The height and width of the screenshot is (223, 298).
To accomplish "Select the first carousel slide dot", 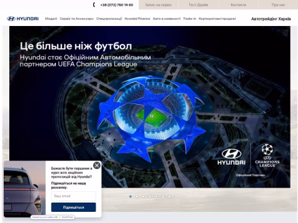I will 130,196.
